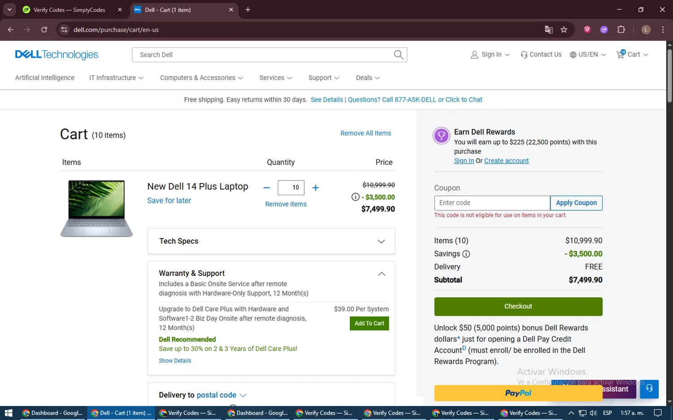Open the shopping cart icon
This screenshot has height=420, width=673.
coord(621,54)
